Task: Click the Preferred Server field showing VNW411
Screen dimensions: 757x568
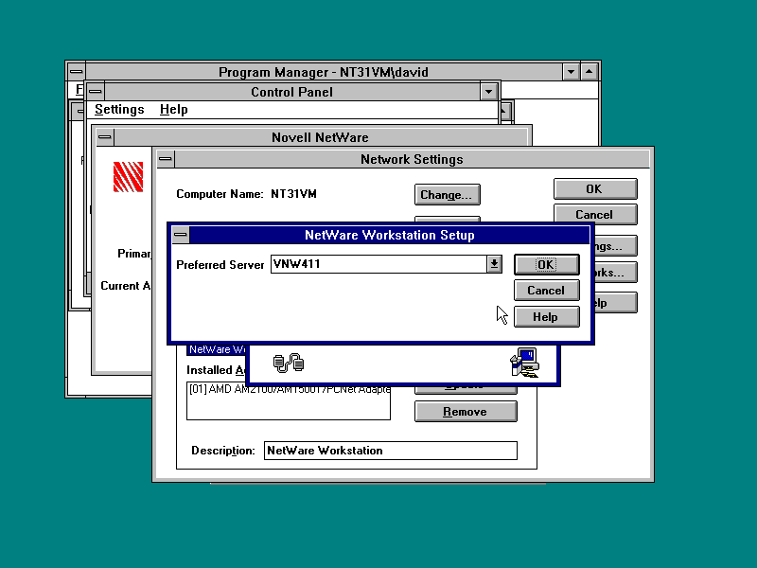Action: coord(379,264)
